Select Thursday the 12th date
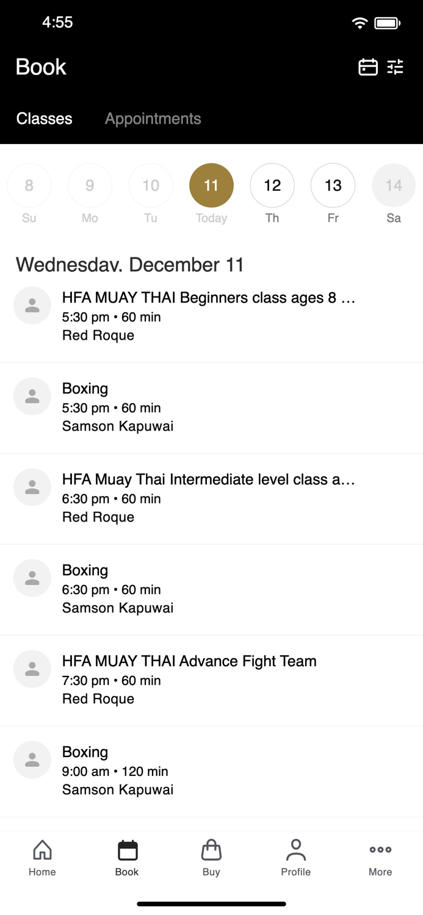The width and height of the screenshot is (423, 915). (x=272, y=185)
